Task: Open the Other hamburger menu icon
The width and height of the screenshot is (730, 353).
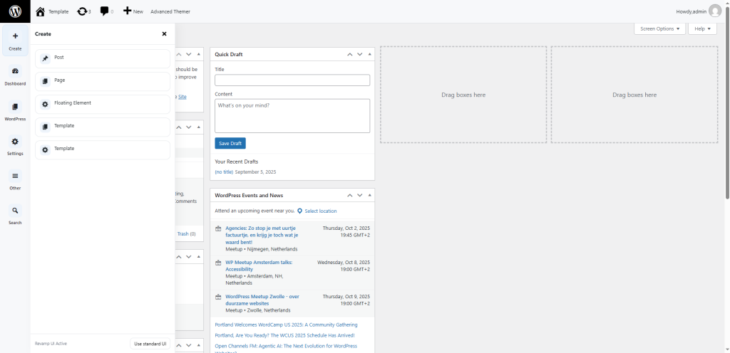Action: click(x=15, y=176)
